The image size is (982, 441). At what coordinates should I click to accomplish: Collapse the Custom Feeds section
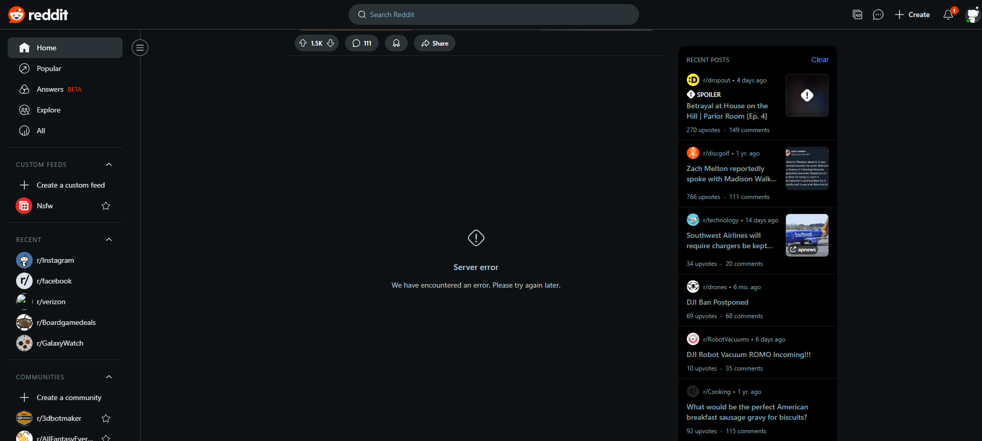109,164
